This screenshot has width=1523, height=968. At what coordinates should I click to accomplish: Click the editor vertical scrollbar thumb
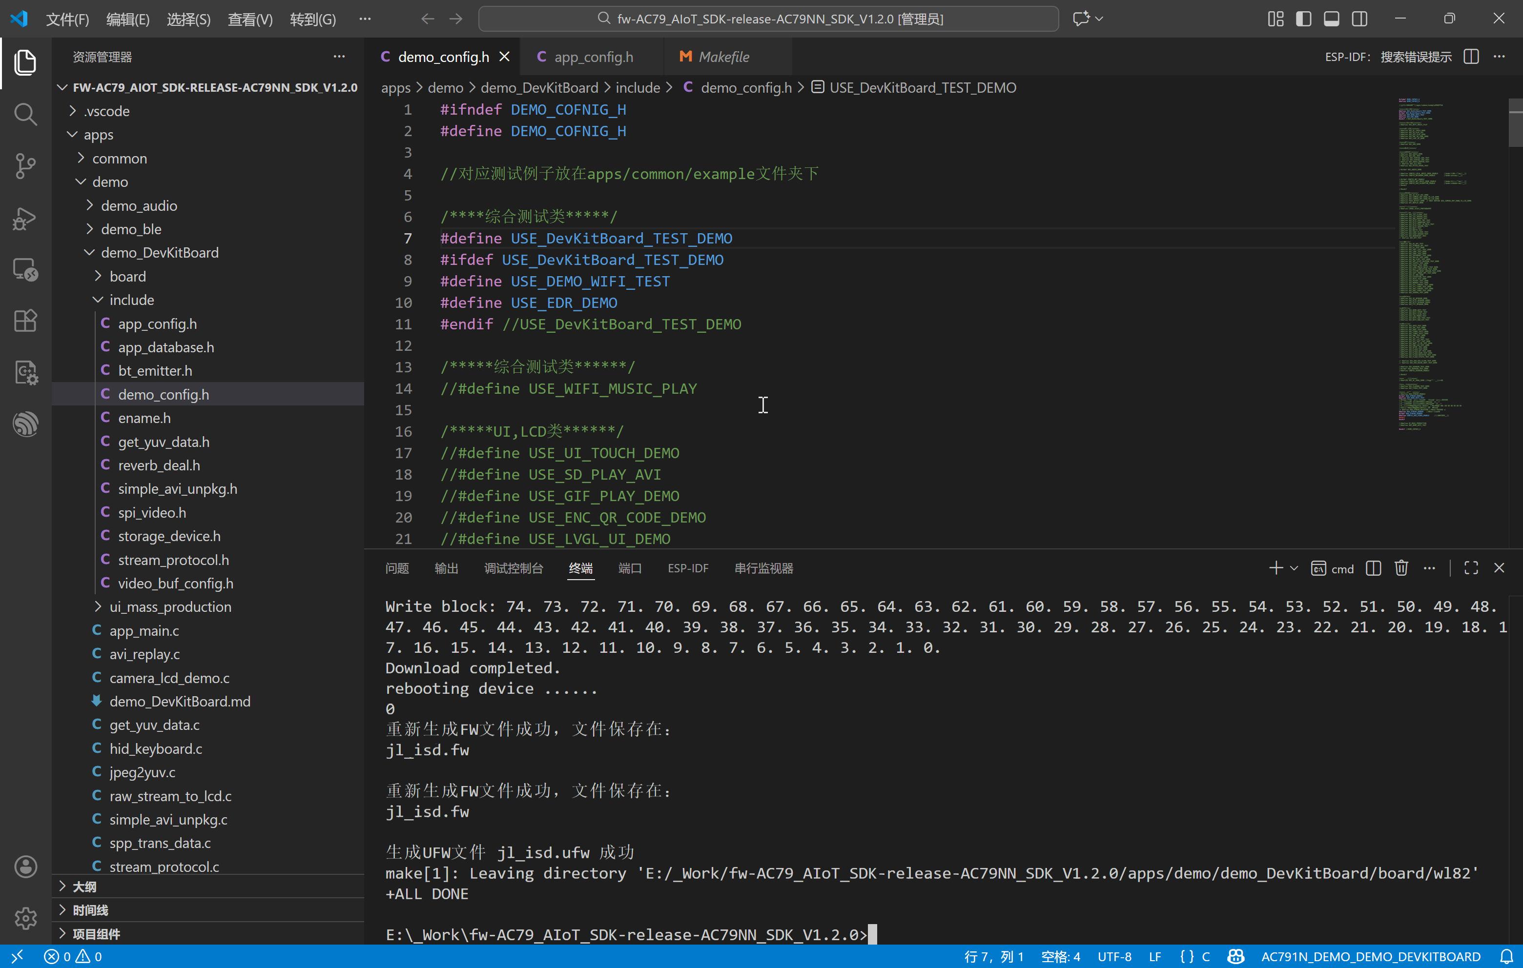coord(1515,122)
